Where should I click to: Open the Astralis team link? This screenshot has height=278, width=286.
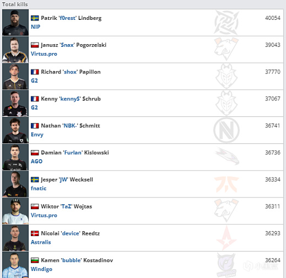tap(41, 242)
